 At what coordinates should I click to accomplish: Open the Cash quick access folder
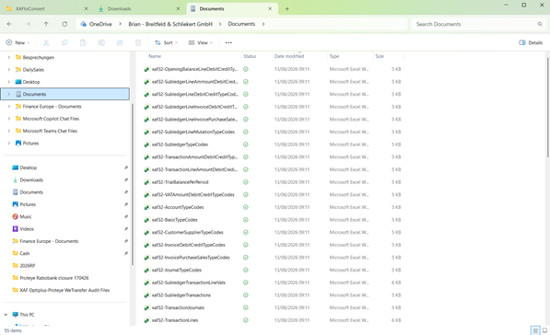(x=25, y=253)
